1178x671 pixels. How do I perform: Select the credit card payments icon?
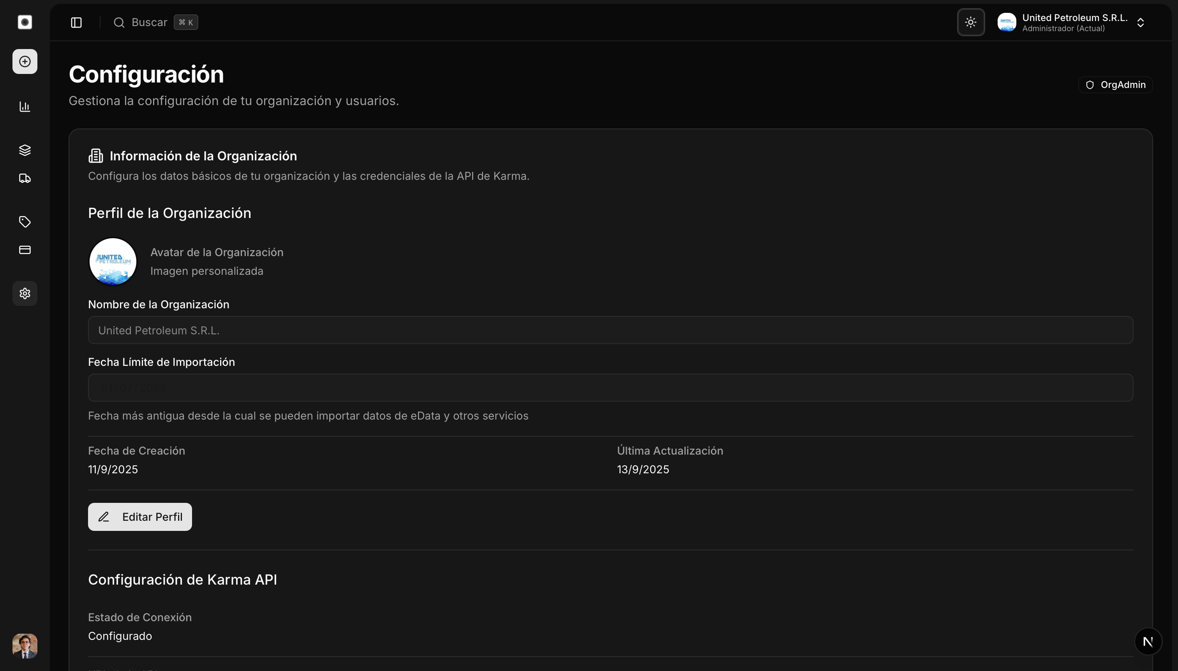[25, 250]
